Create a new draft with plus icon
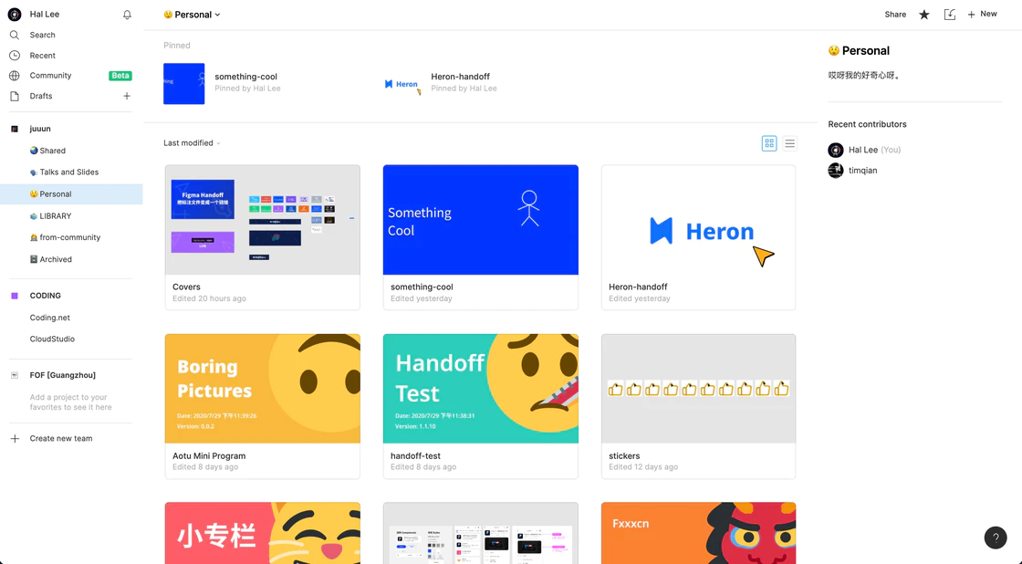Viewport: 1022px width, 564px height. pos(127,96)
